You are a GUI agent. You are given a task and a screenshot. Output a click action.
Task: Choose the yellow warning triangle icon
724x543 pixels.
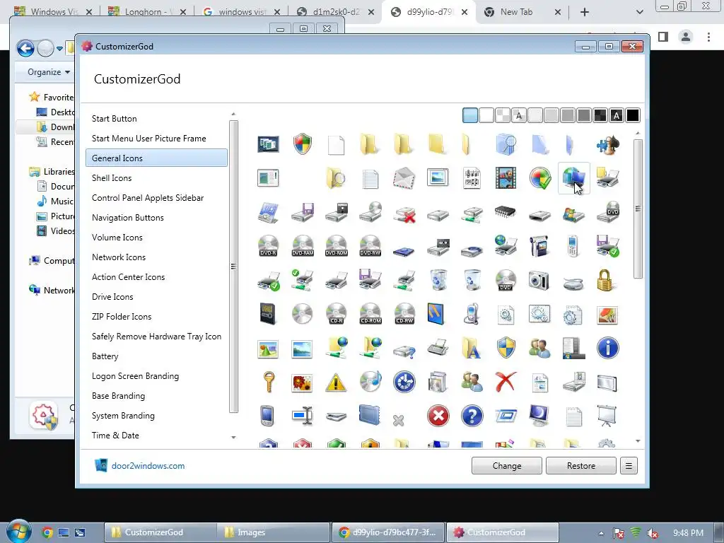[336, 383]
